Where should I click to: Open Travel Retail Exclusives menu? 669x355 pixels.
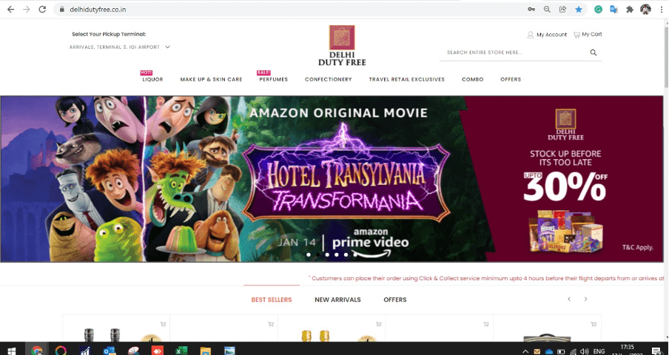[406, 79]
